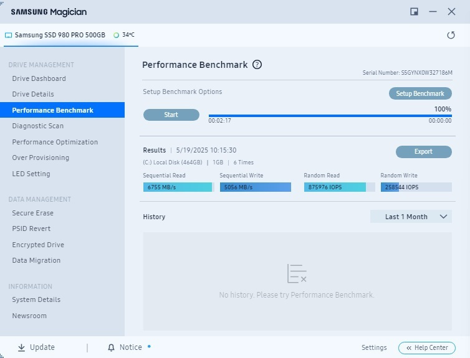This screenshot has height=358, width=470.
Task: Open Diagnostic Scan
Action: point(38,126)
